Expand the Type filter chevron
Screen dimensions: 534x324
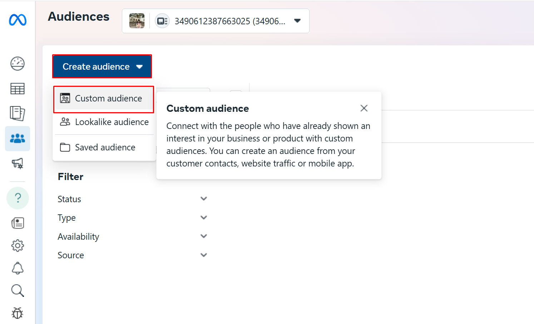coord(204,218)
